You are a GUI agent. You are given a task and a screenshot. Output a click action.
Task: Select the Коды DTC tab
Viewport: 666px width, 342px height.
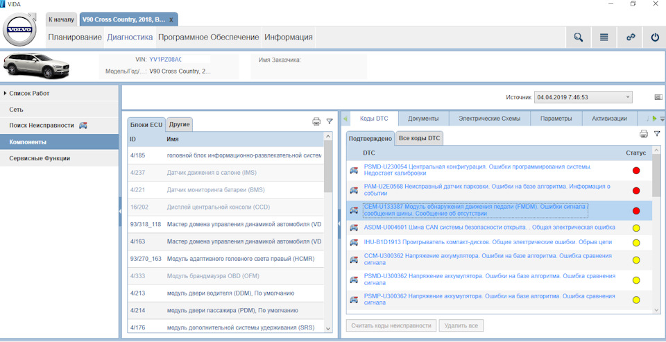tap(374, 119)
